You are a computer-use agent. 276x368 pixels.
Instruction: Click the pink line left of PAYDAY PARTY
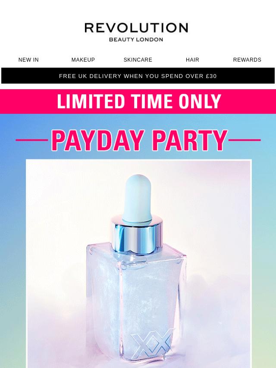(32, 140)
